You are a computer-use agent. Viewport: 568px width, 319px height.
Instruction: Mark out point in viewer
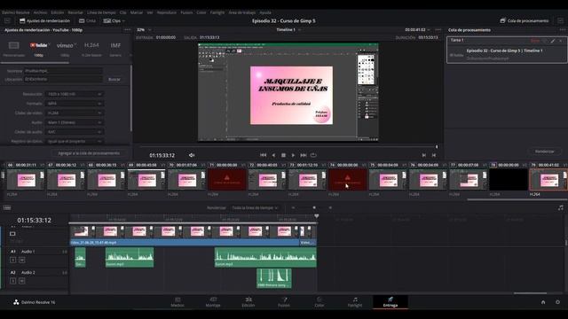click(x=434, y=155)
